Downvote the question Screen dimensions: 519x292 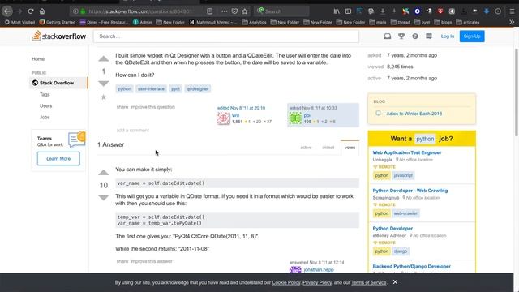104,83
